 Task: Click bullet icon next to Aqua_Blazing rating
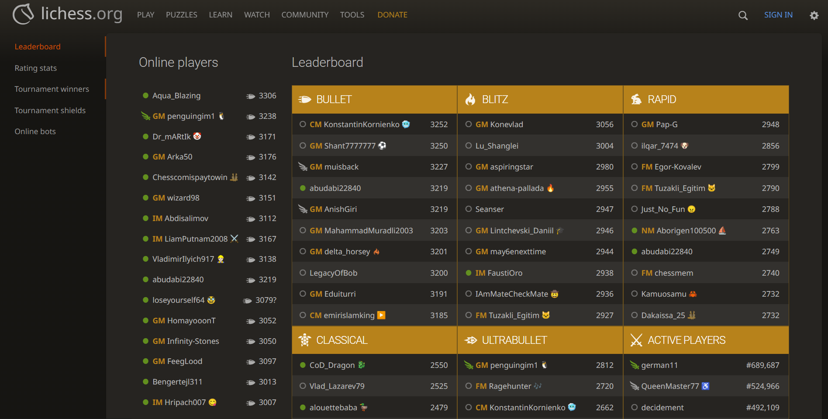251,96
